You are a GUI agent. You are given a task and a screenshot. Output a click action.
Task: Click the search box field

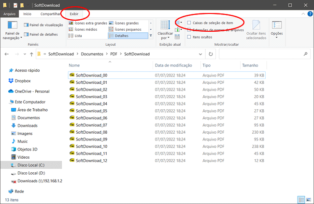(263, 53)
